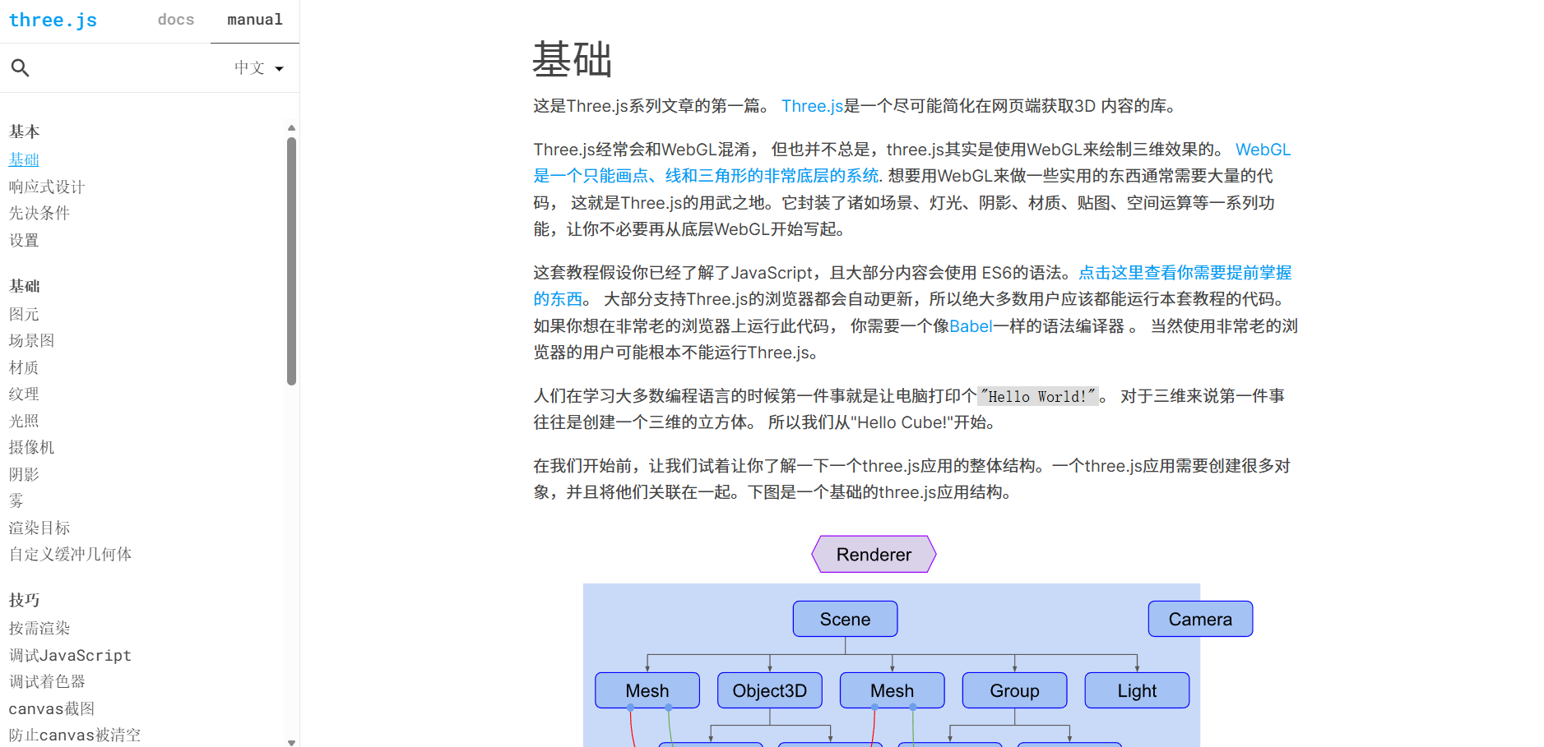Open 雾 in the sidebar
Image resolution: width=1544 pixels, height=747 pixels.
16,500
